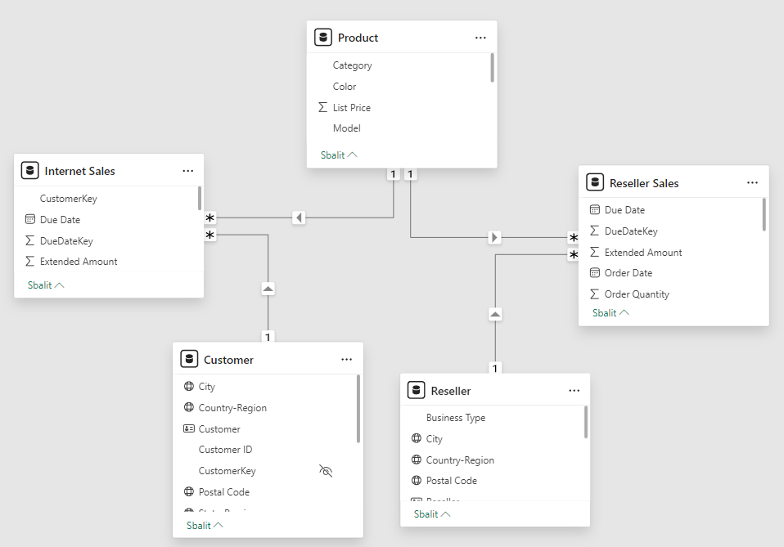Image resolution: width=784 pixels, height=547 pixels.
Task: Click the Reseller table database icon
Action: (417, 391)
